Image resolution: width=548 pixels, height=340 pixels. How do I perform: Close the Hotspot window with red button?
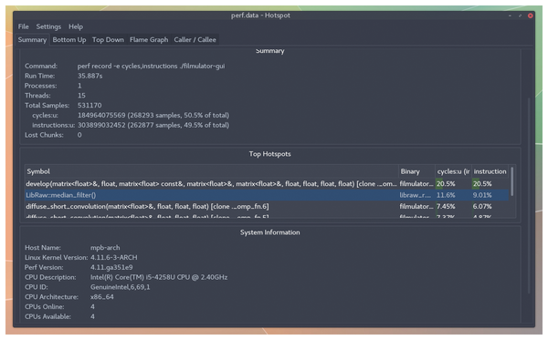(530, 15)
